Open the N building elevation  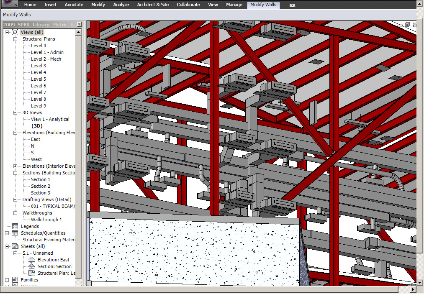click(33, 146)
